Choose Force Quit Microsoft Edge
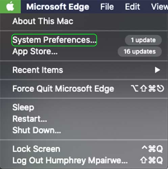 63,89
